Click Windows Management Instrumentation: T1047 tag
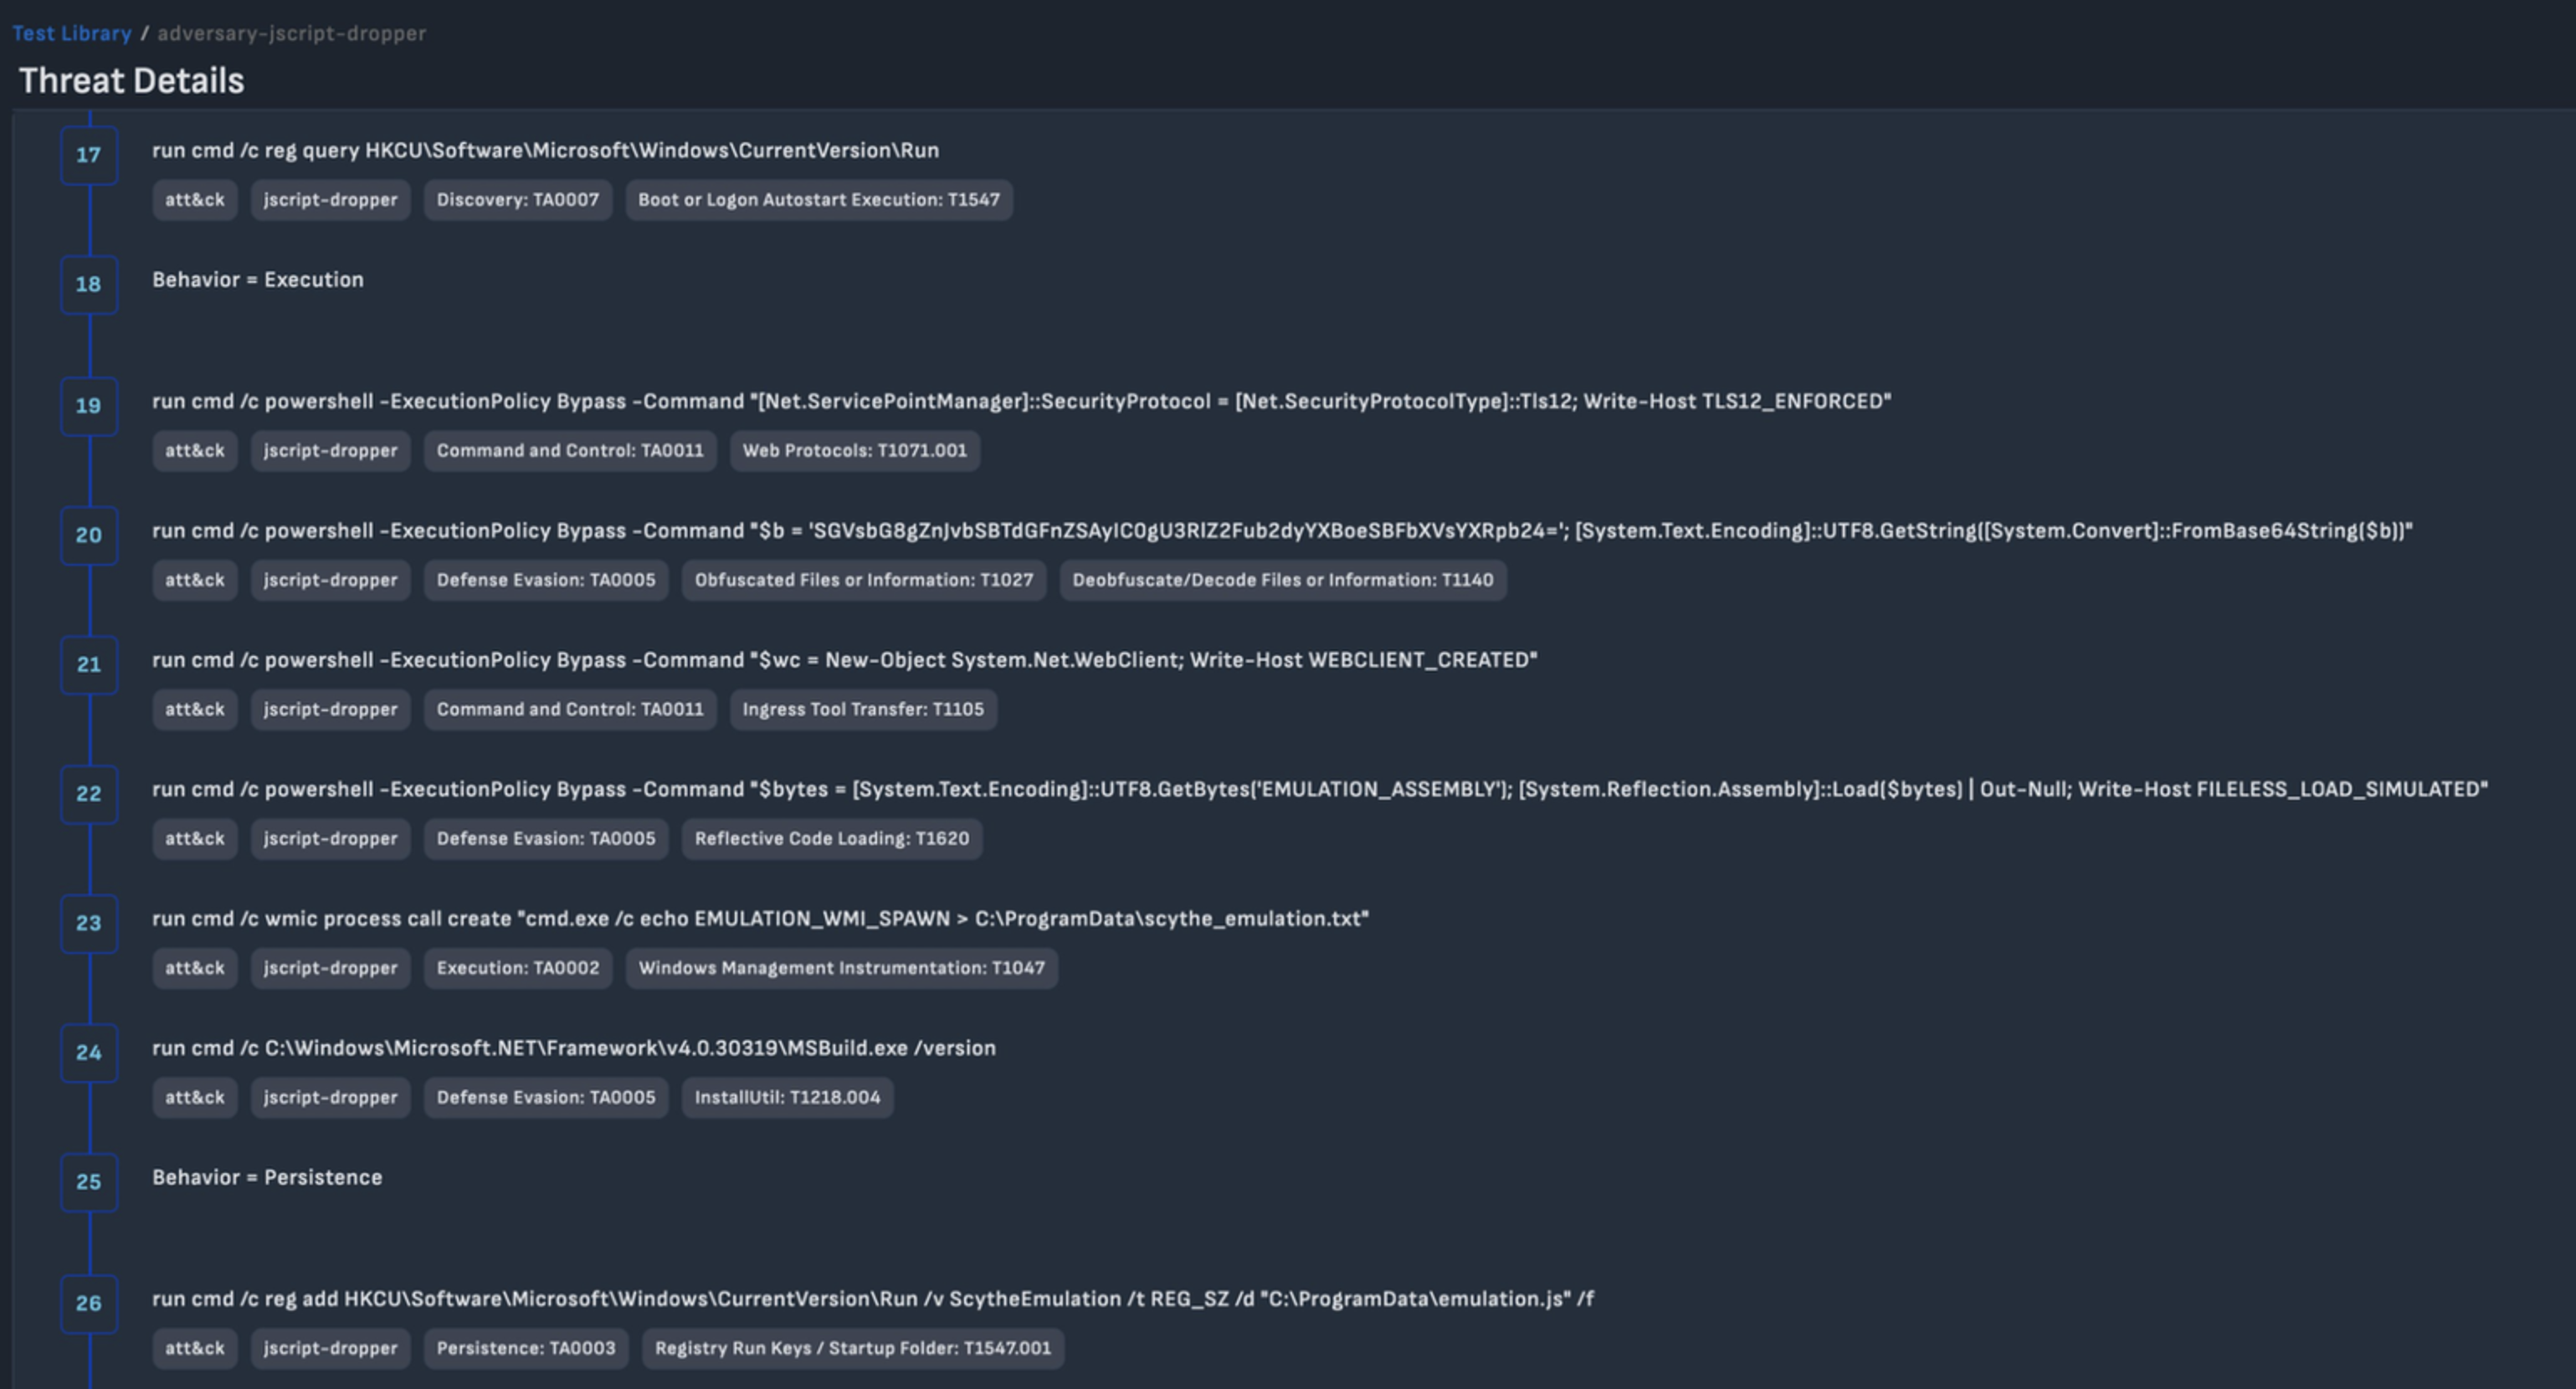The image size is (2576, 1389). pos(841,968)
